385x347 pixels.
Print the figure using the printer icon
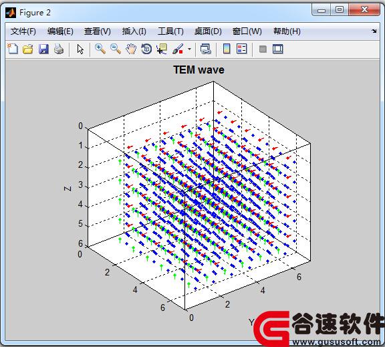pos(59,49)
